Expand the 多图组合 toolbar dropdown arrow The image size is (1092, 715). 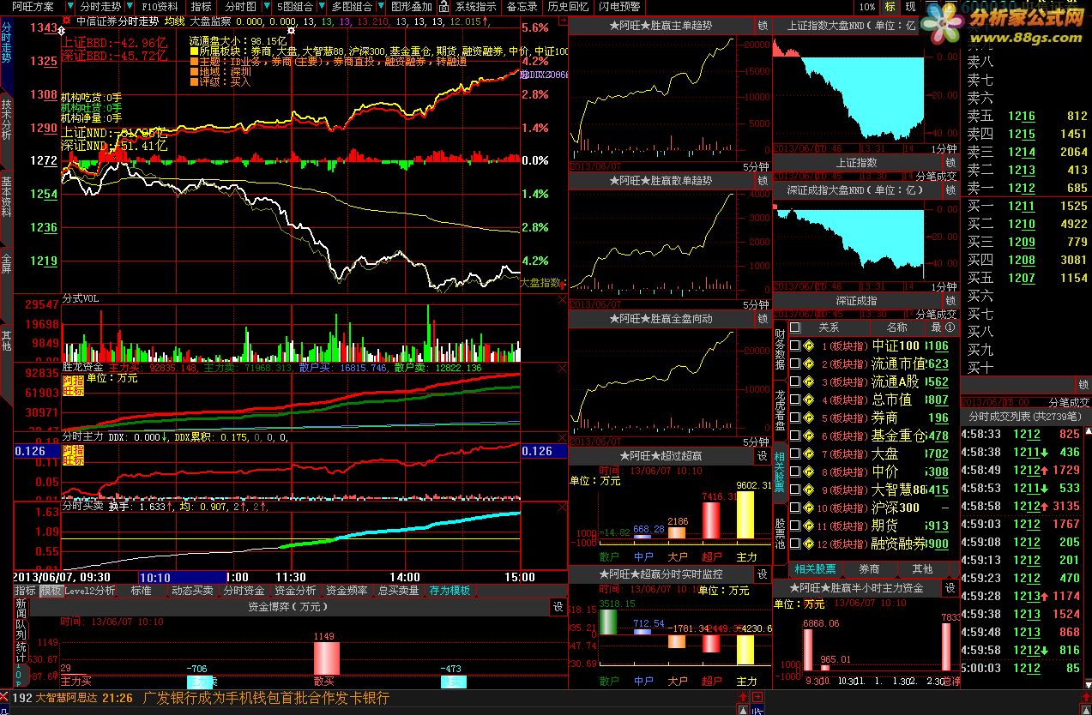[x=379, y=6]
